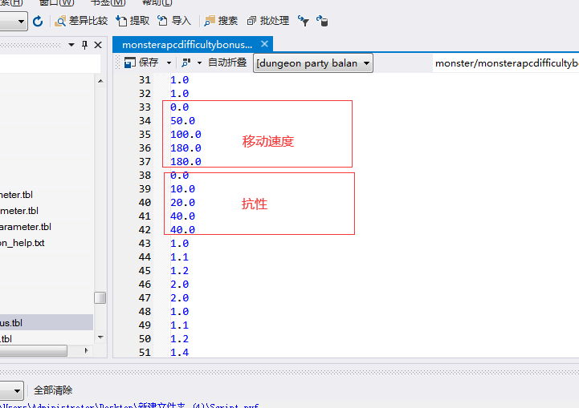
Task: Click the 提取 extract toolbar button
Action: [133, 21]
